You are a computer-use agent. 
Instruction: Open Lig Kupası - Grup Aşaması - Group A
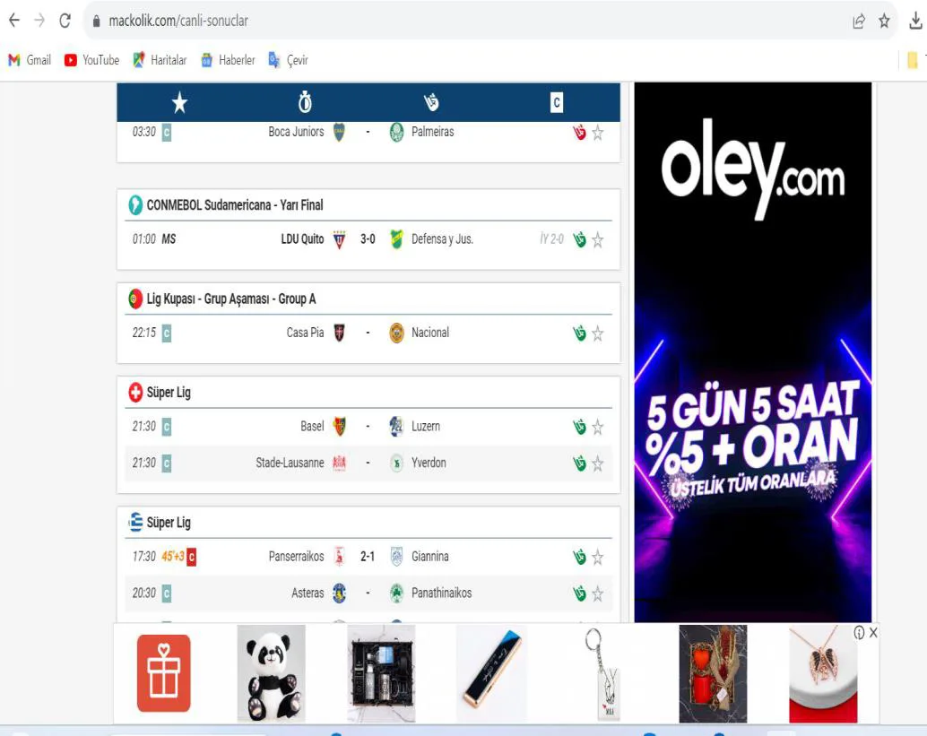pos(231,299)
